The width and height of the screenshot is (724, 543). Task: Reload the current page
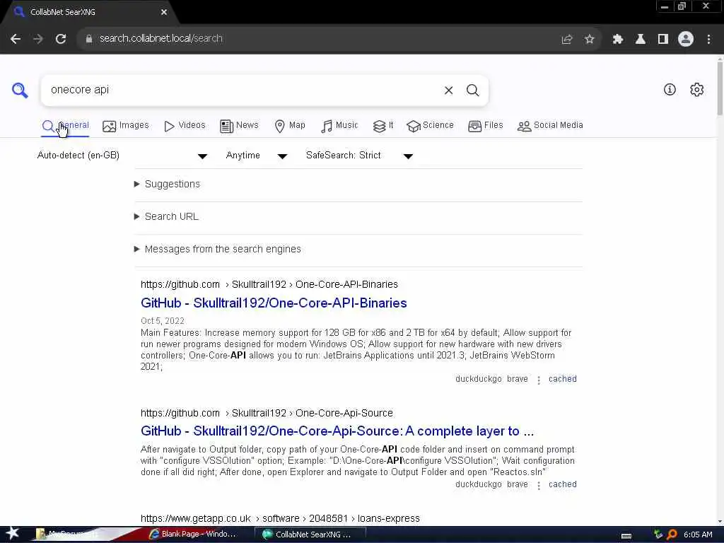tap(61, 39)
